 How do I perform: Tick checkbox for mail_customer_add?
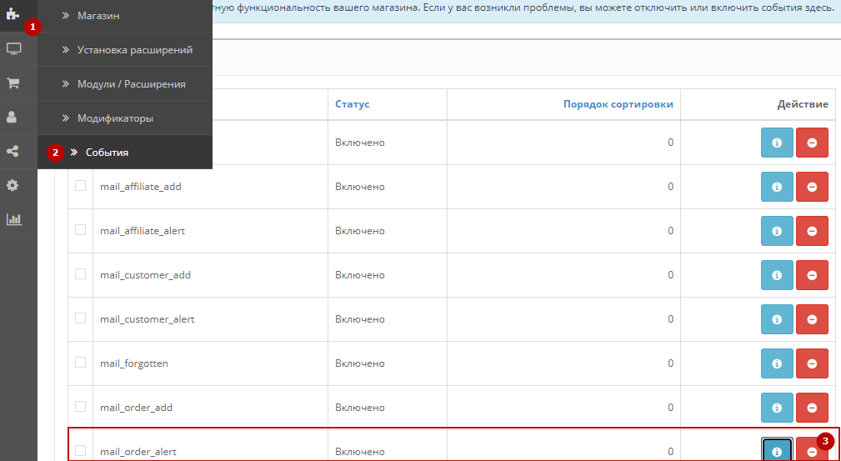(x=81, y=274)
